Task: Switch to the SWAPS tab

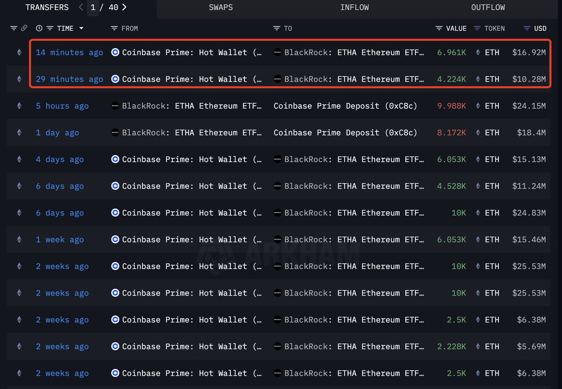Action: 221,7
